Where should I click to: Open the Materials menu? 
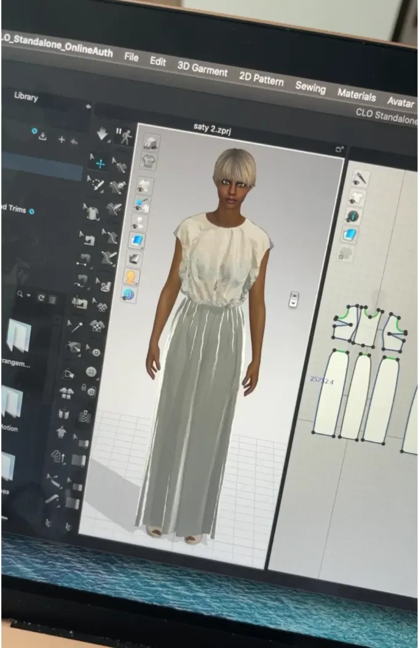tap(357, 95)
